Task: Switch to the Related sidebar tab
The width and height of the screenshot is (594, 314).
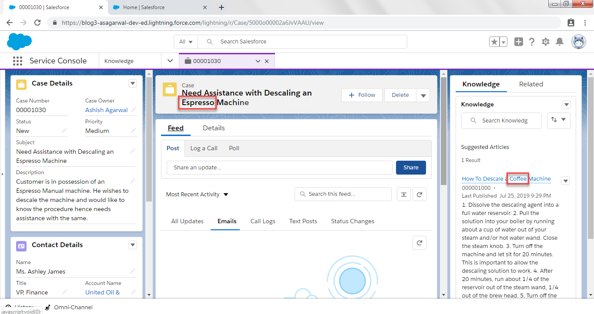Action: click(531, 84)
